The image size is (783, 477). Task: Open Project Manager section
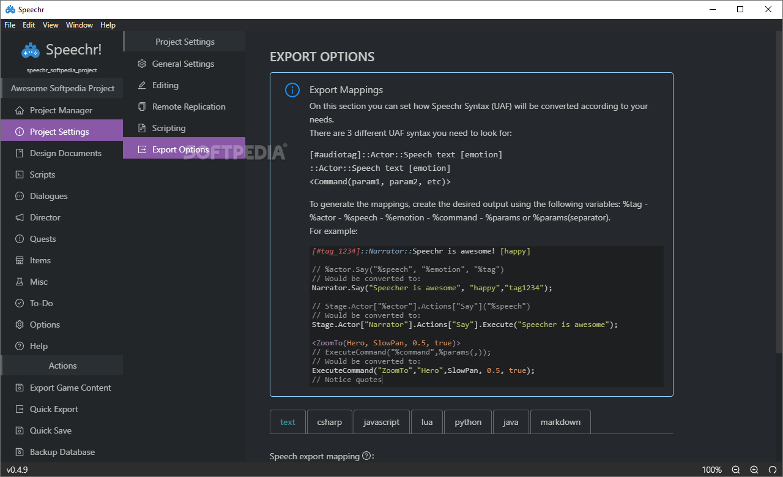coord(61,110)
